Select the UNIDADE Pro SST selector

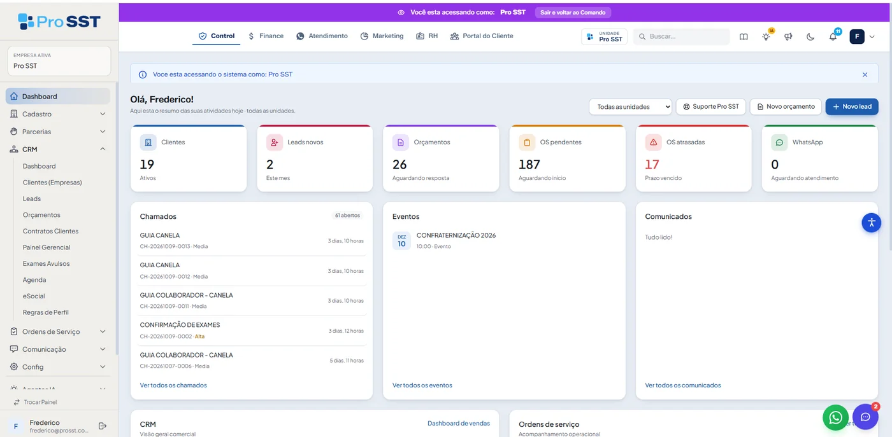tap(604, 37)
